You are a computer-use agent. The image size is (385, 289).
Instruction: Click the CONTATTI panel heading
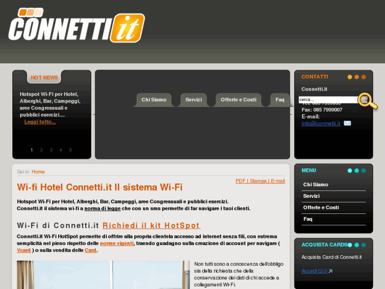tap(315, 77)
